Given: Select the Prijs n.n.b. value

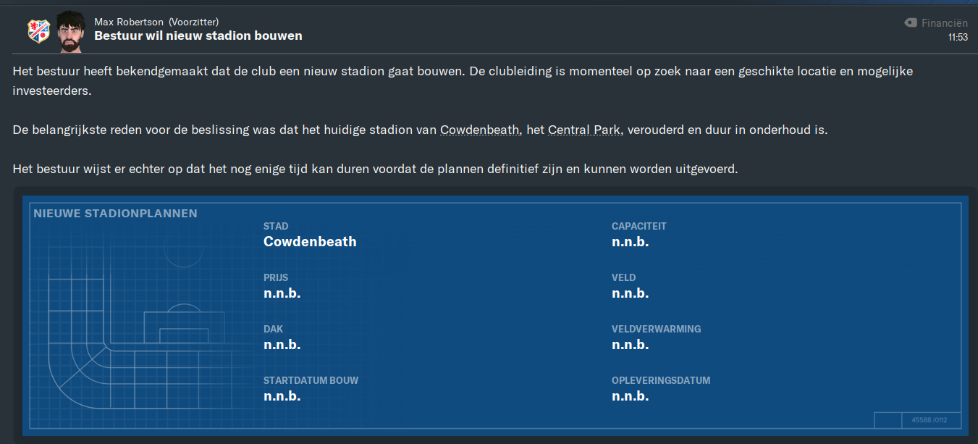Looking at the screenshot, I should [282, 293].
